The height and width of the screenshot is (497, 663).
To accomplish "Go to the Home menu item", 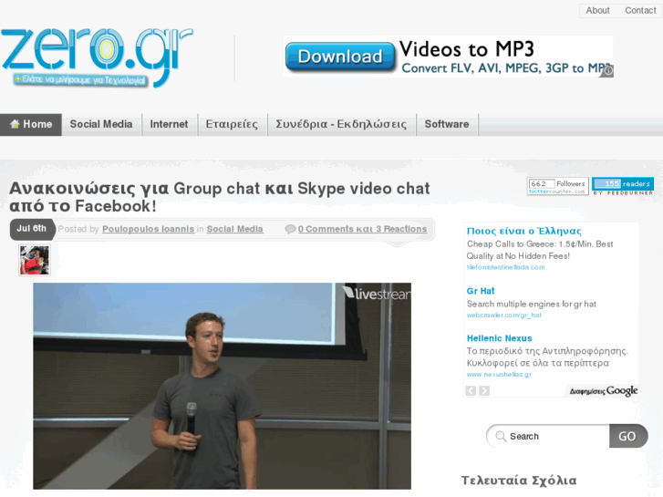I will coord(31,124).
